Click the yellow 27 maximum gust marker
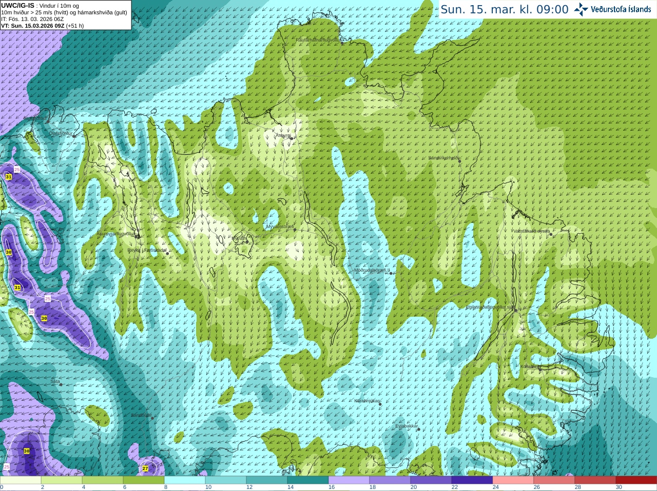The height and width of the screenshot is (491, 657). [x=145, y=468]
